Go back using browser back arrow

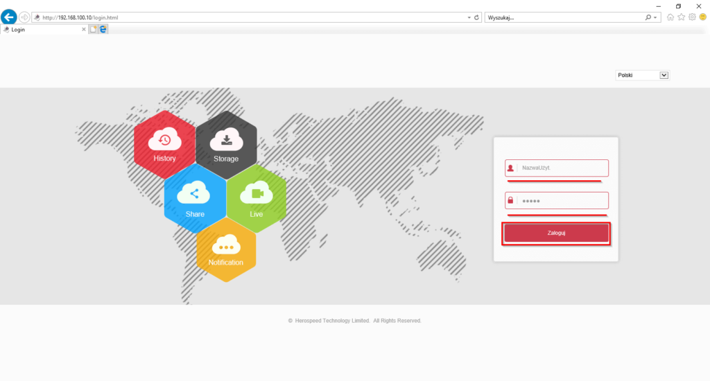(x=9, y=17)
